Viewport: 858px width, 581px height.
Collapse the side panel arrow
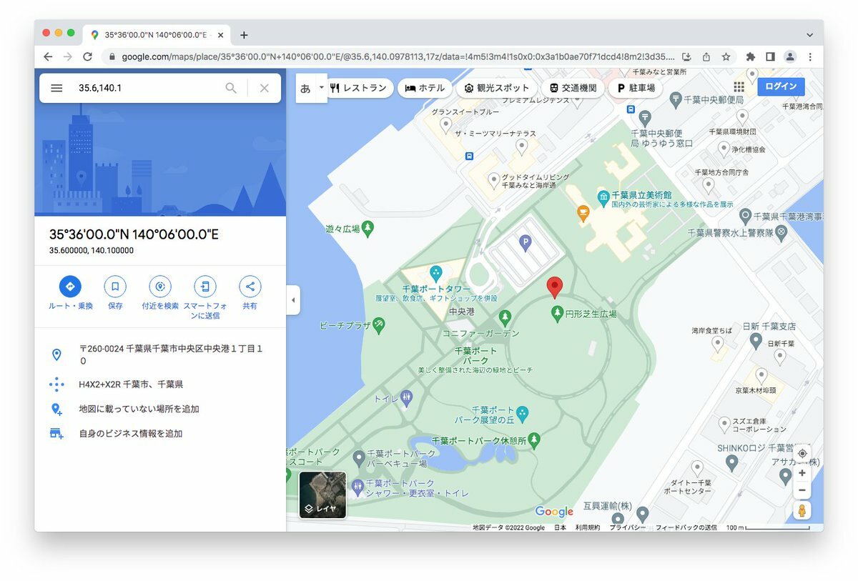point(293,300)
